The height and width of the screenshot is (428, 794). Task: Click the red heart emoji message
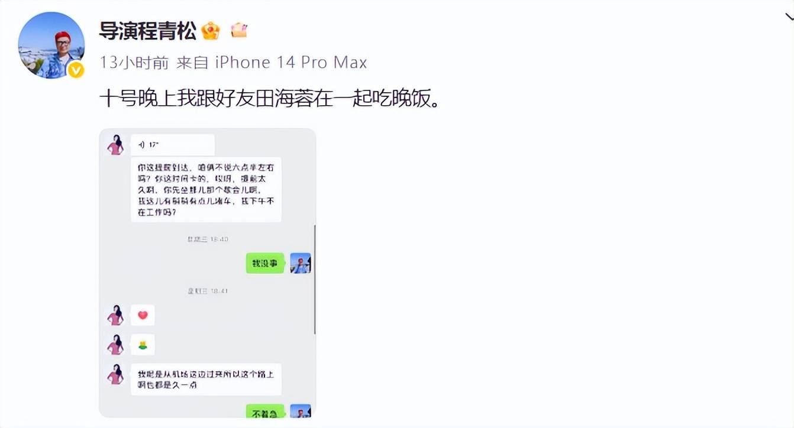point(143,315)
